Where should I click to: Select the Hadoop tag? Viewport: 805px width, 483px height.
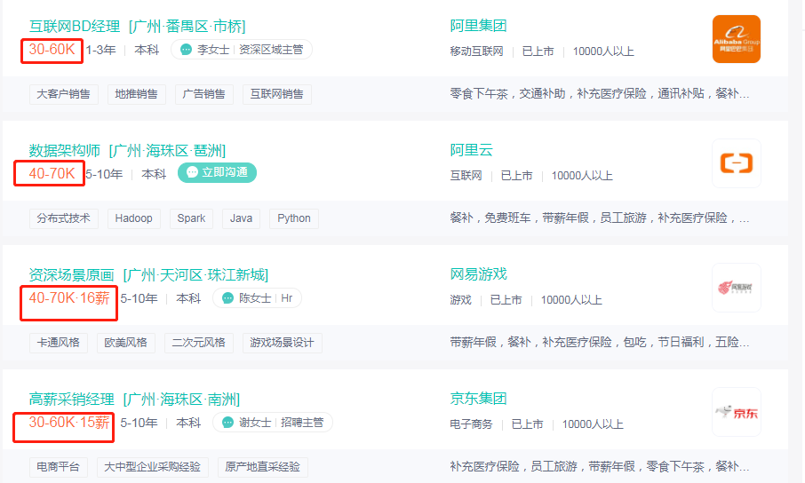pos(133,218)
